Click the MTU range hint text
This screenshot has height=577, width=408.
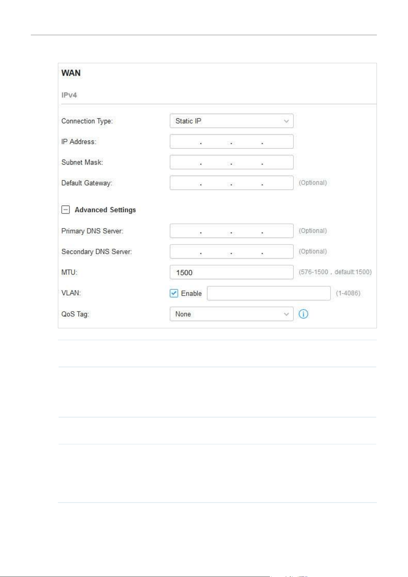pos(335,272)
